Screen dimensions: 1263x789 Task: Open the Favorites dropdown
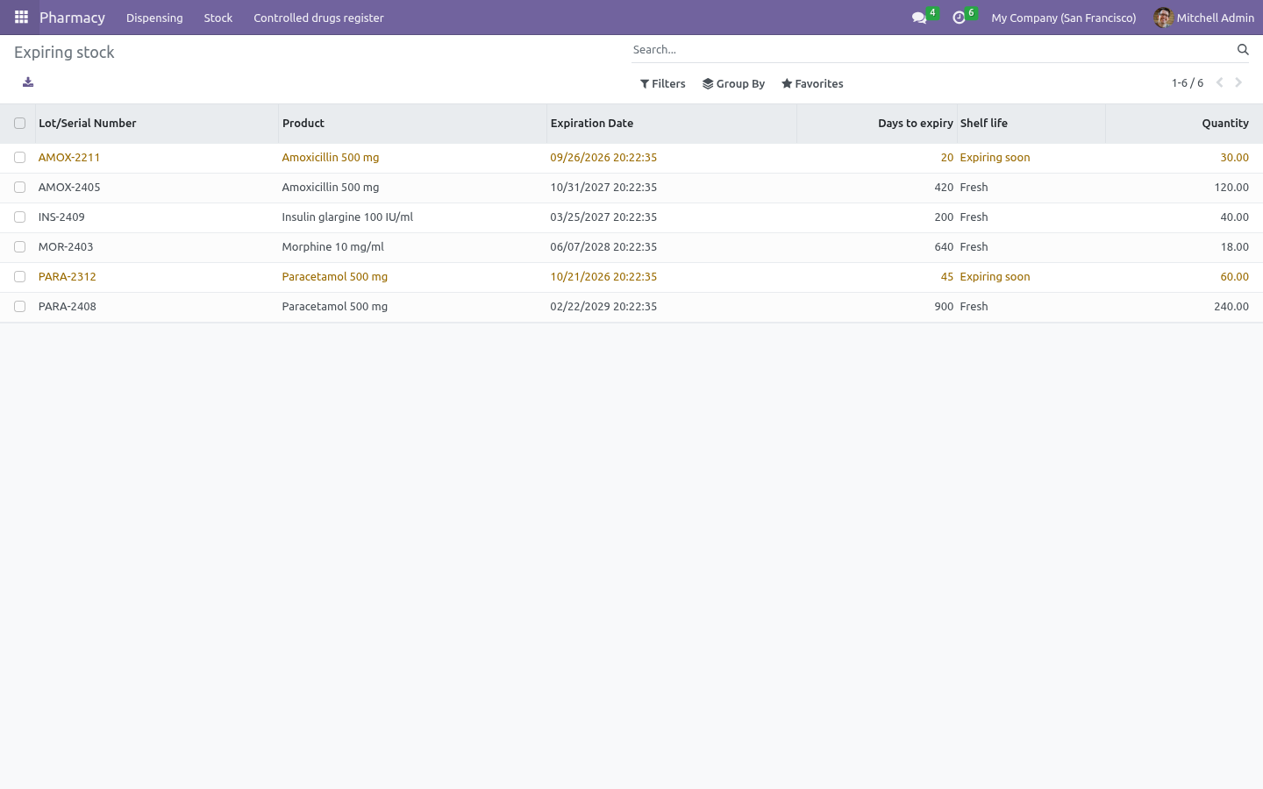coord(812,84)
